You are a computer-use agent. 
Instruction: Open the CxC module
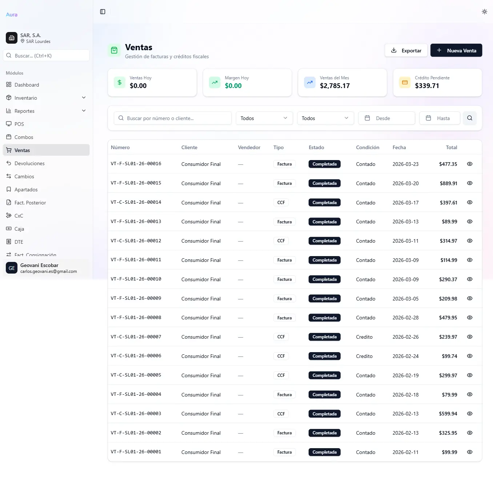[19, 215]
